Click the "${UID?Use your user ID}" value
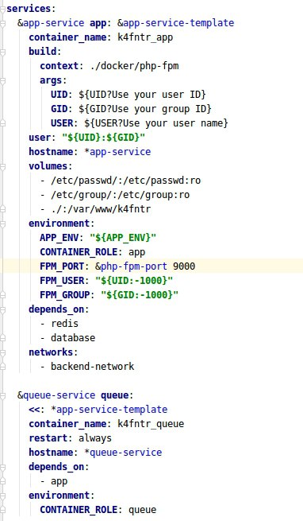303x521 pixels. point(142,95)
